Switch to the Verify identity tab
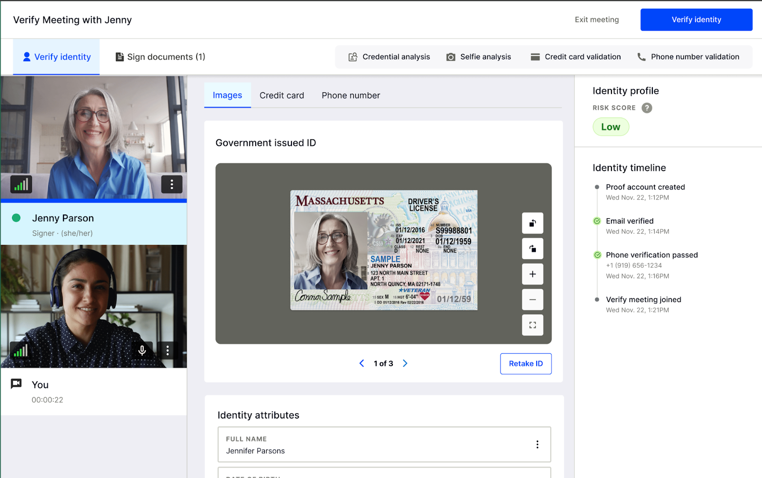 (x=56, y=57)
